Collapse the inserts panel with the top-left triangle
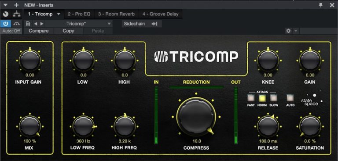Viewport: 338px width, 161px height. tap(6, 5)
